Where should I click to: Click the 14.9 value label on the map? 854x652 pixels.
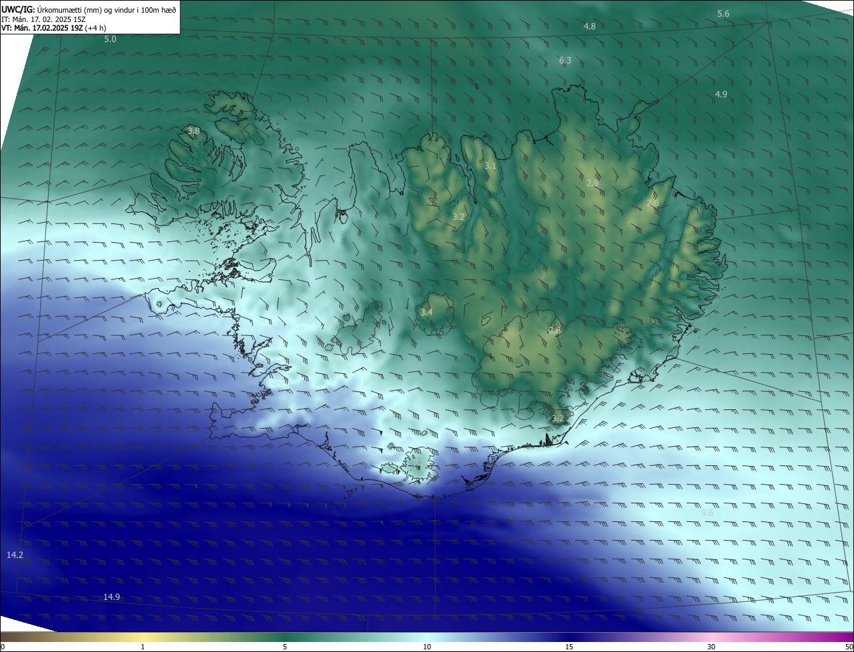111,597
